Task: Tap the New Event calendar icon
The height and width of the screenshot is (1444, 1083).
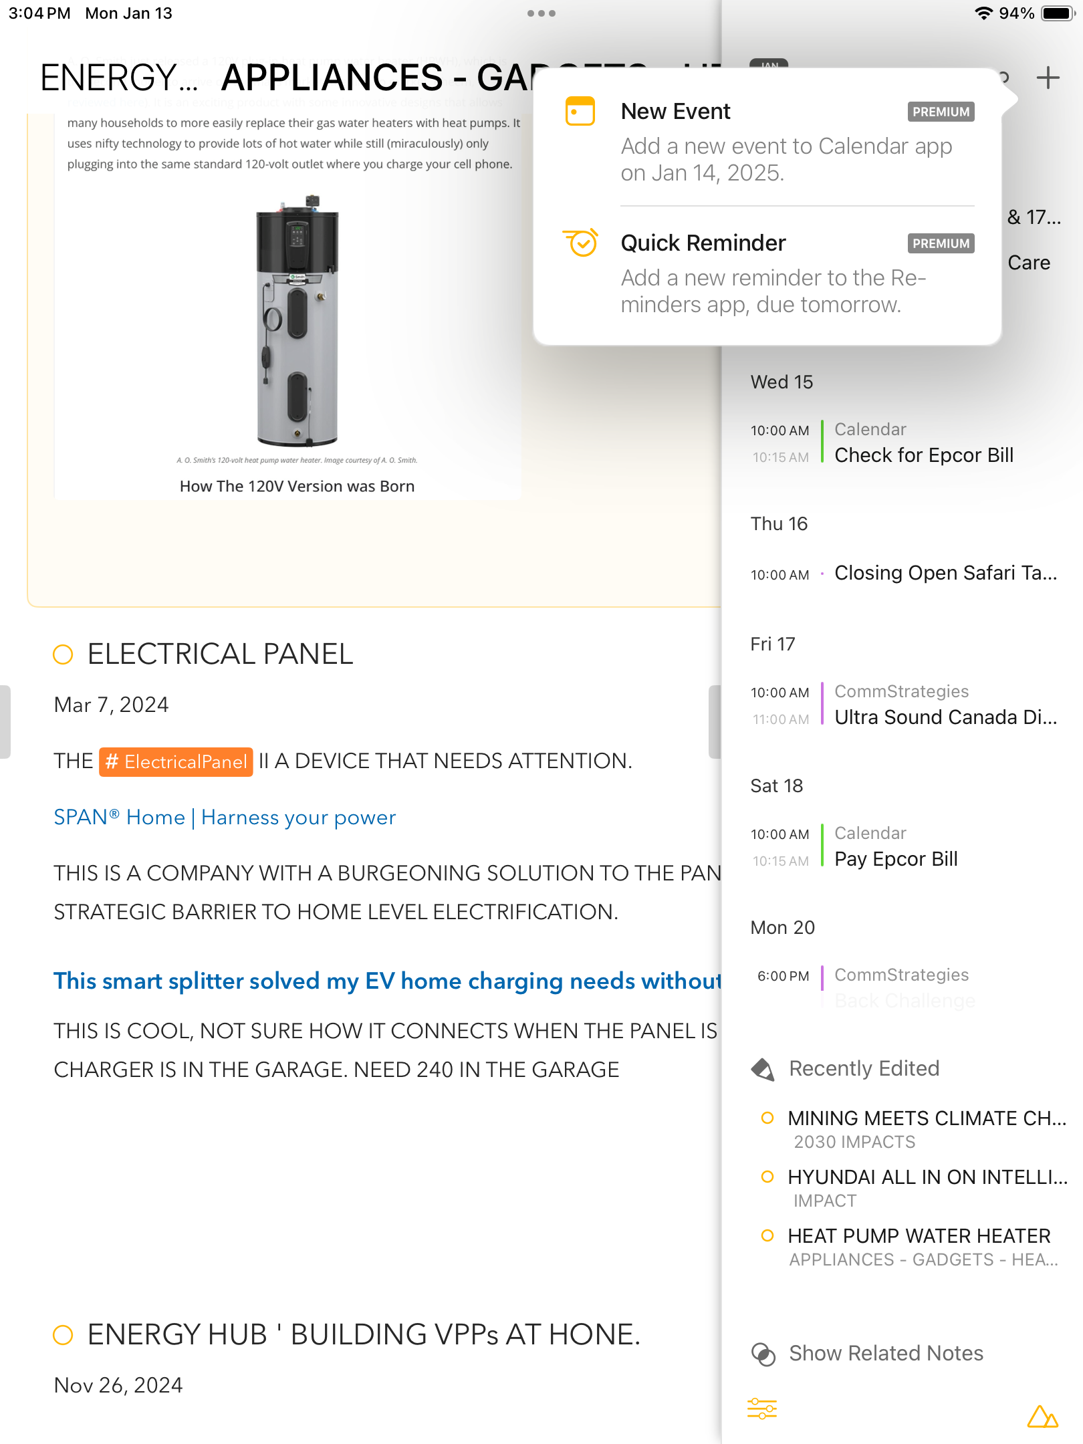Action: (x=580, y=112)
